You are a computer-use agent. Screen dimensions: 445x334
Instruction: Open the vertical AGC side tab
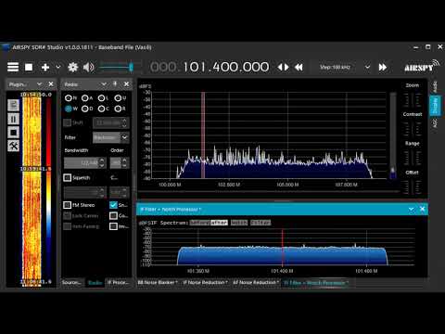click(435, 122)
